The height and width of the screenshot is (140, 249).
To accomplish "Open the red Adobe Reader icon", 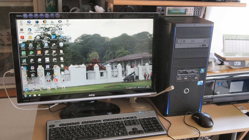I will (x=22, y=38).
